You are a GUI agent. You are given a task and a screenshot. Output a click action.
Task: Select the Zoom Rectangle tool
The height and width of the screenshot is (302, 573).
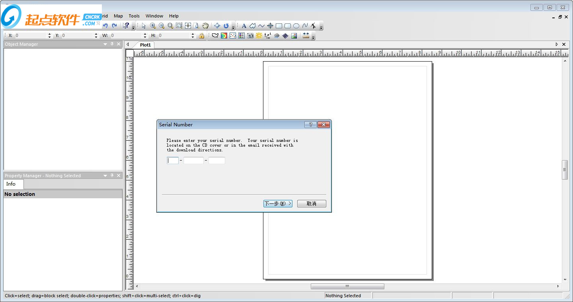click(x=170, y=26)
